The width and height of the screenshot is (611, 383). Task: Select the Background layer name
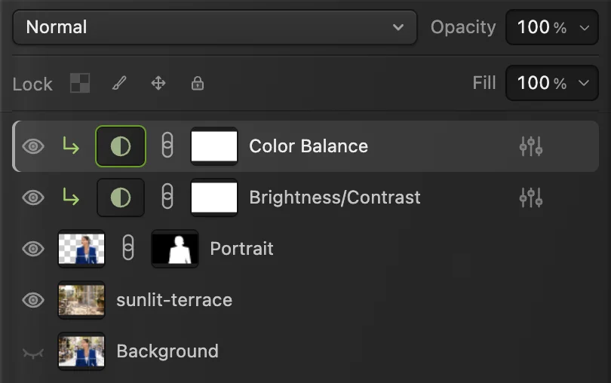167,351
